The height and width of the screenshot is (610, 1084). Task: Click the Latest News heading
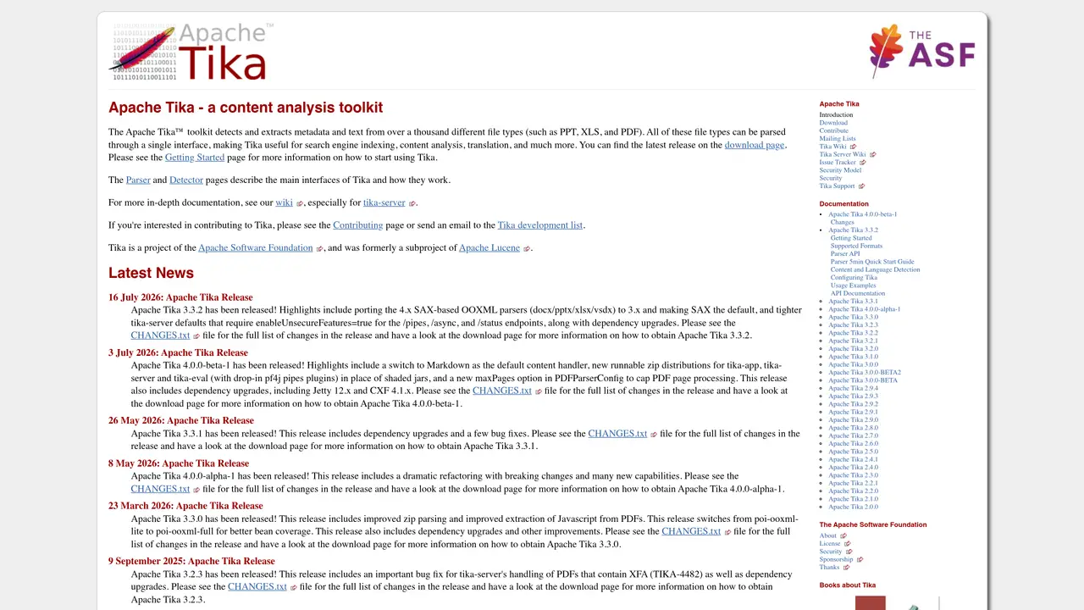[151, 273]
